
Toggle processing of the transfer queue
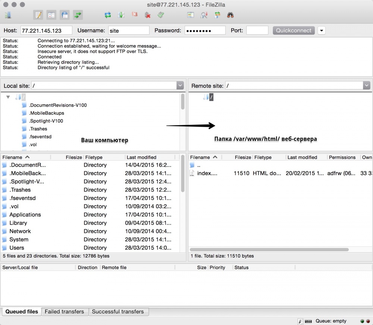point(121,15)
